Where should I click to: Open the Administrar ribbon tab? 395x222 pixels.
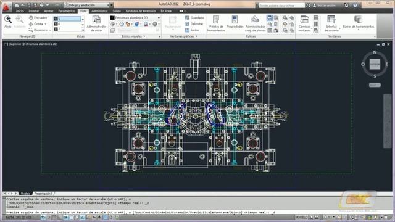pyautogui.click(x=99, y=11)
